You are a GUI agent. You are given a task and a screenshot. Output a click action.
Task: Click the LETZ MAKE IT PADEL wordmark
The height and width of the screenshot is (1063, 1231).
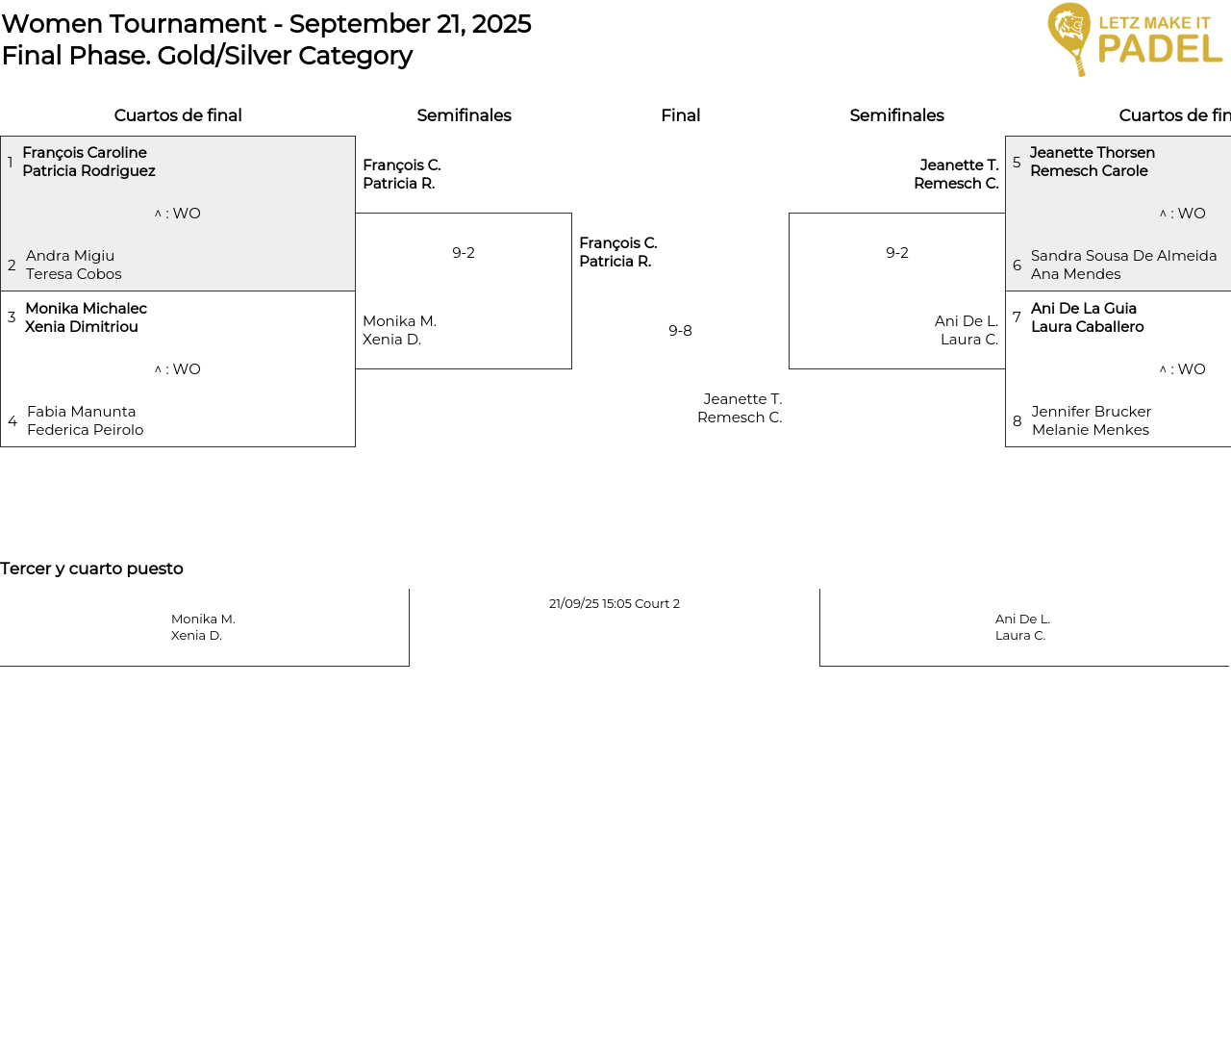pyautogui.click(x=1159, y=40)
